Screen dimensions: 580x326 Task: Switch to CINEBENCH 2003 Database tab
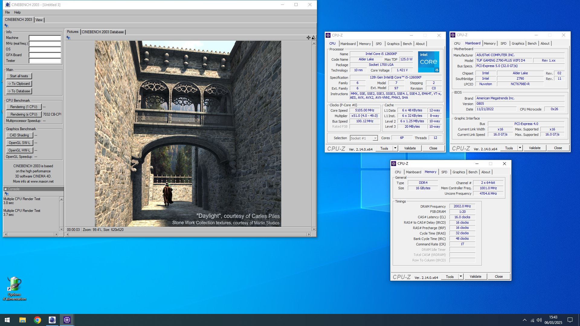pos(103,32)
